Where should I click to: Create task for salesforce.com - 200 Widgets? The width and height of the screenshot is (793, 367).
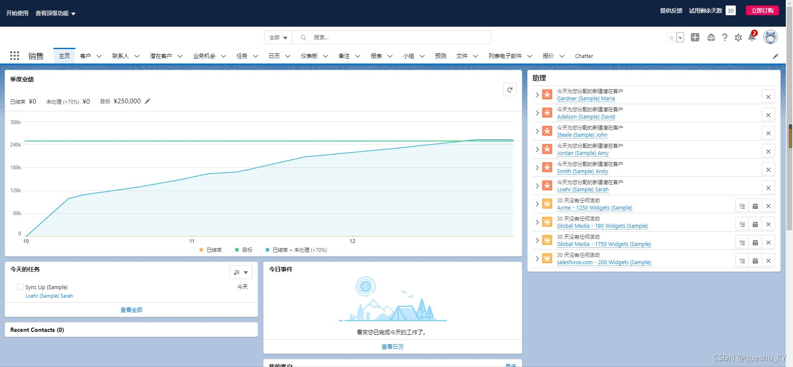coord(742,260)
